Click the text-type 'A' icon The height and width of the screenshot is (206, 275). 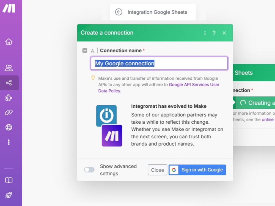coord(92,51)
